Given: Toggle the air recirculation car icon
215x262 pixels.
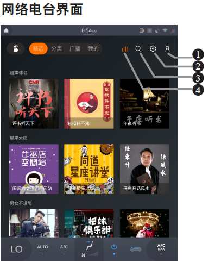Looking at the screenshot, I should point(136,249).
